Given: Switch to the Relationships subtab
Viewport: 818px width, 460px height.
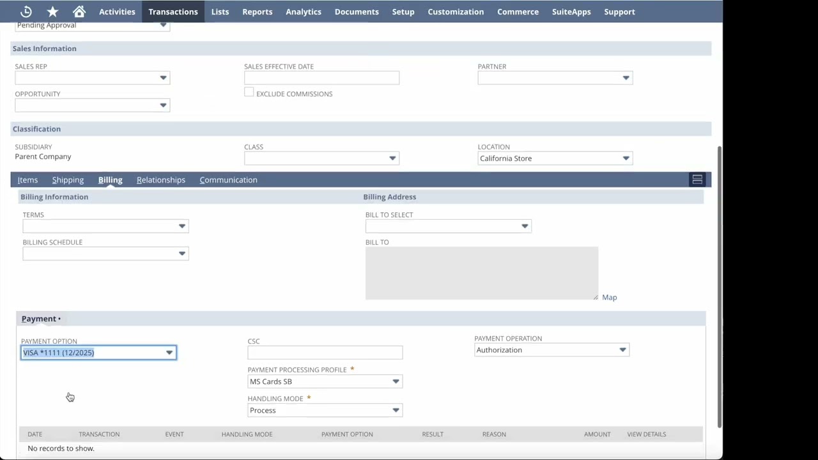Looking at the screenshot, I should coord(161,180).
